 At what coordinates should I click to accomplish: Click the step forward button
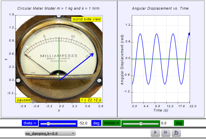tap(166, 133)
